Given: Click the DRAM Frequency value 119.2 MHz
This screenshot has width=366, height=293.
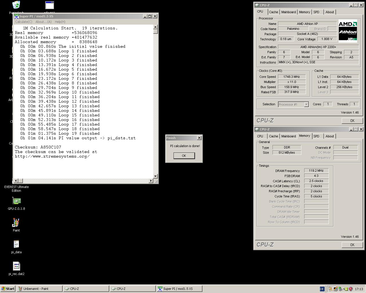Looking at the screenshot, I should [316, 171].
